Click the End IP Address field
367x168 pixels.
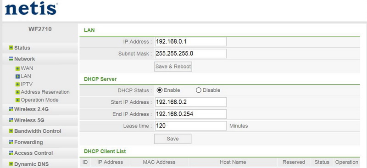(x=190, y=114)
